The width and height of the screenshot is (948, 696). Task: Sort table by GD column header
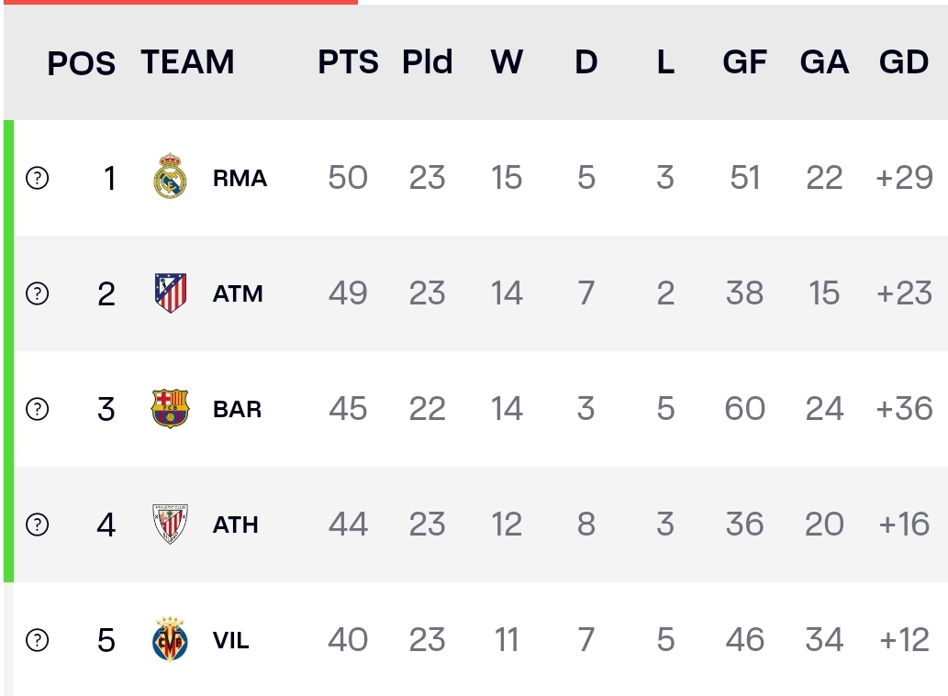[x=904, y=61]
